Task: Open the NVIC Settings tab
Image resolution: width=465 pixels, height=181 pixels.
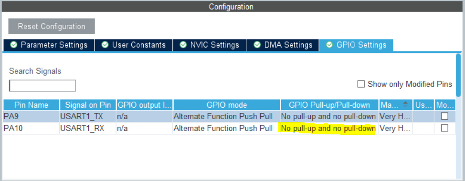Action: click(x=210, y=45)
